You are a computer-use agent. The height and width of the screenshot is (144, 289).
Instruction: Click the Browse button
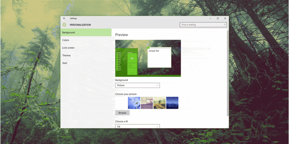(123, 113)
